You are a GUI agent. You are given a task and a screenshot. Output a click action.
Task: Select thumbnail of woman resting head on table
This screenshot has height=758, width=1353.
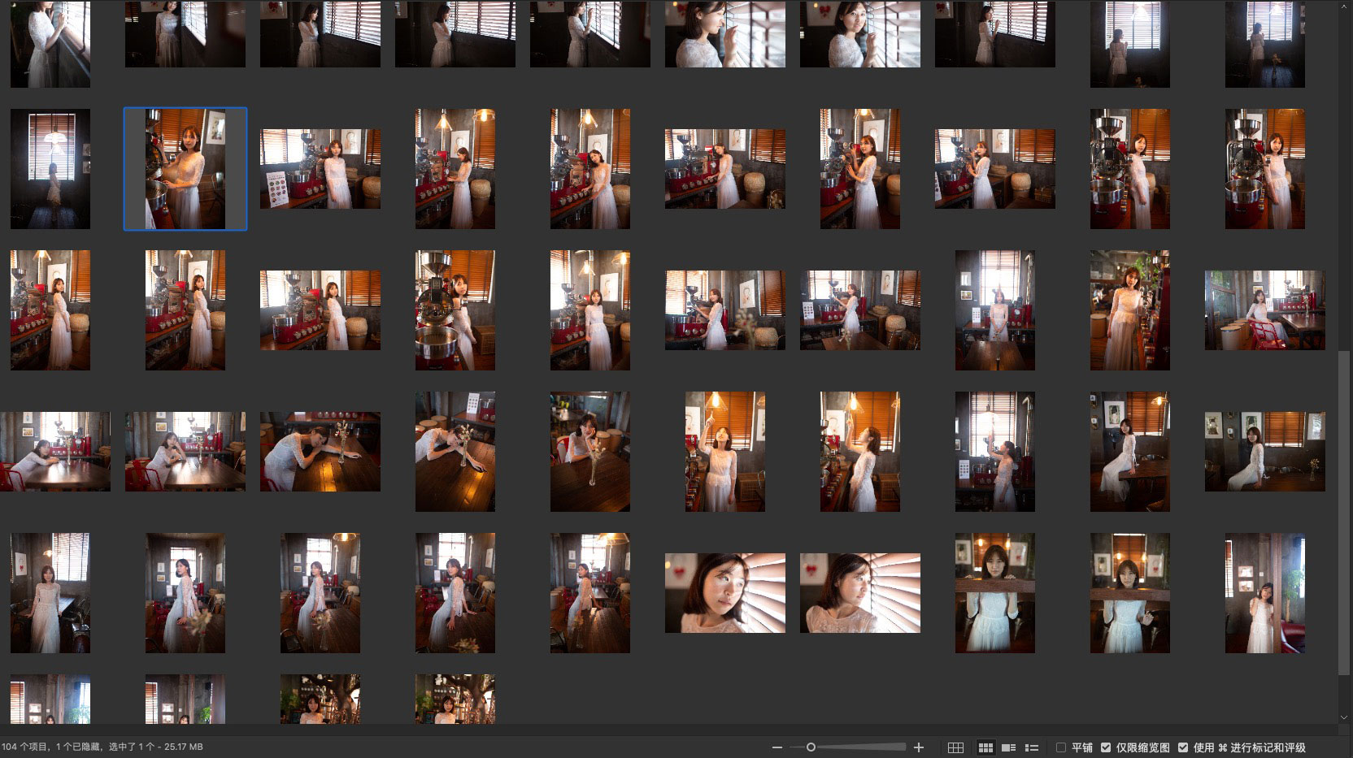[320, 452]
